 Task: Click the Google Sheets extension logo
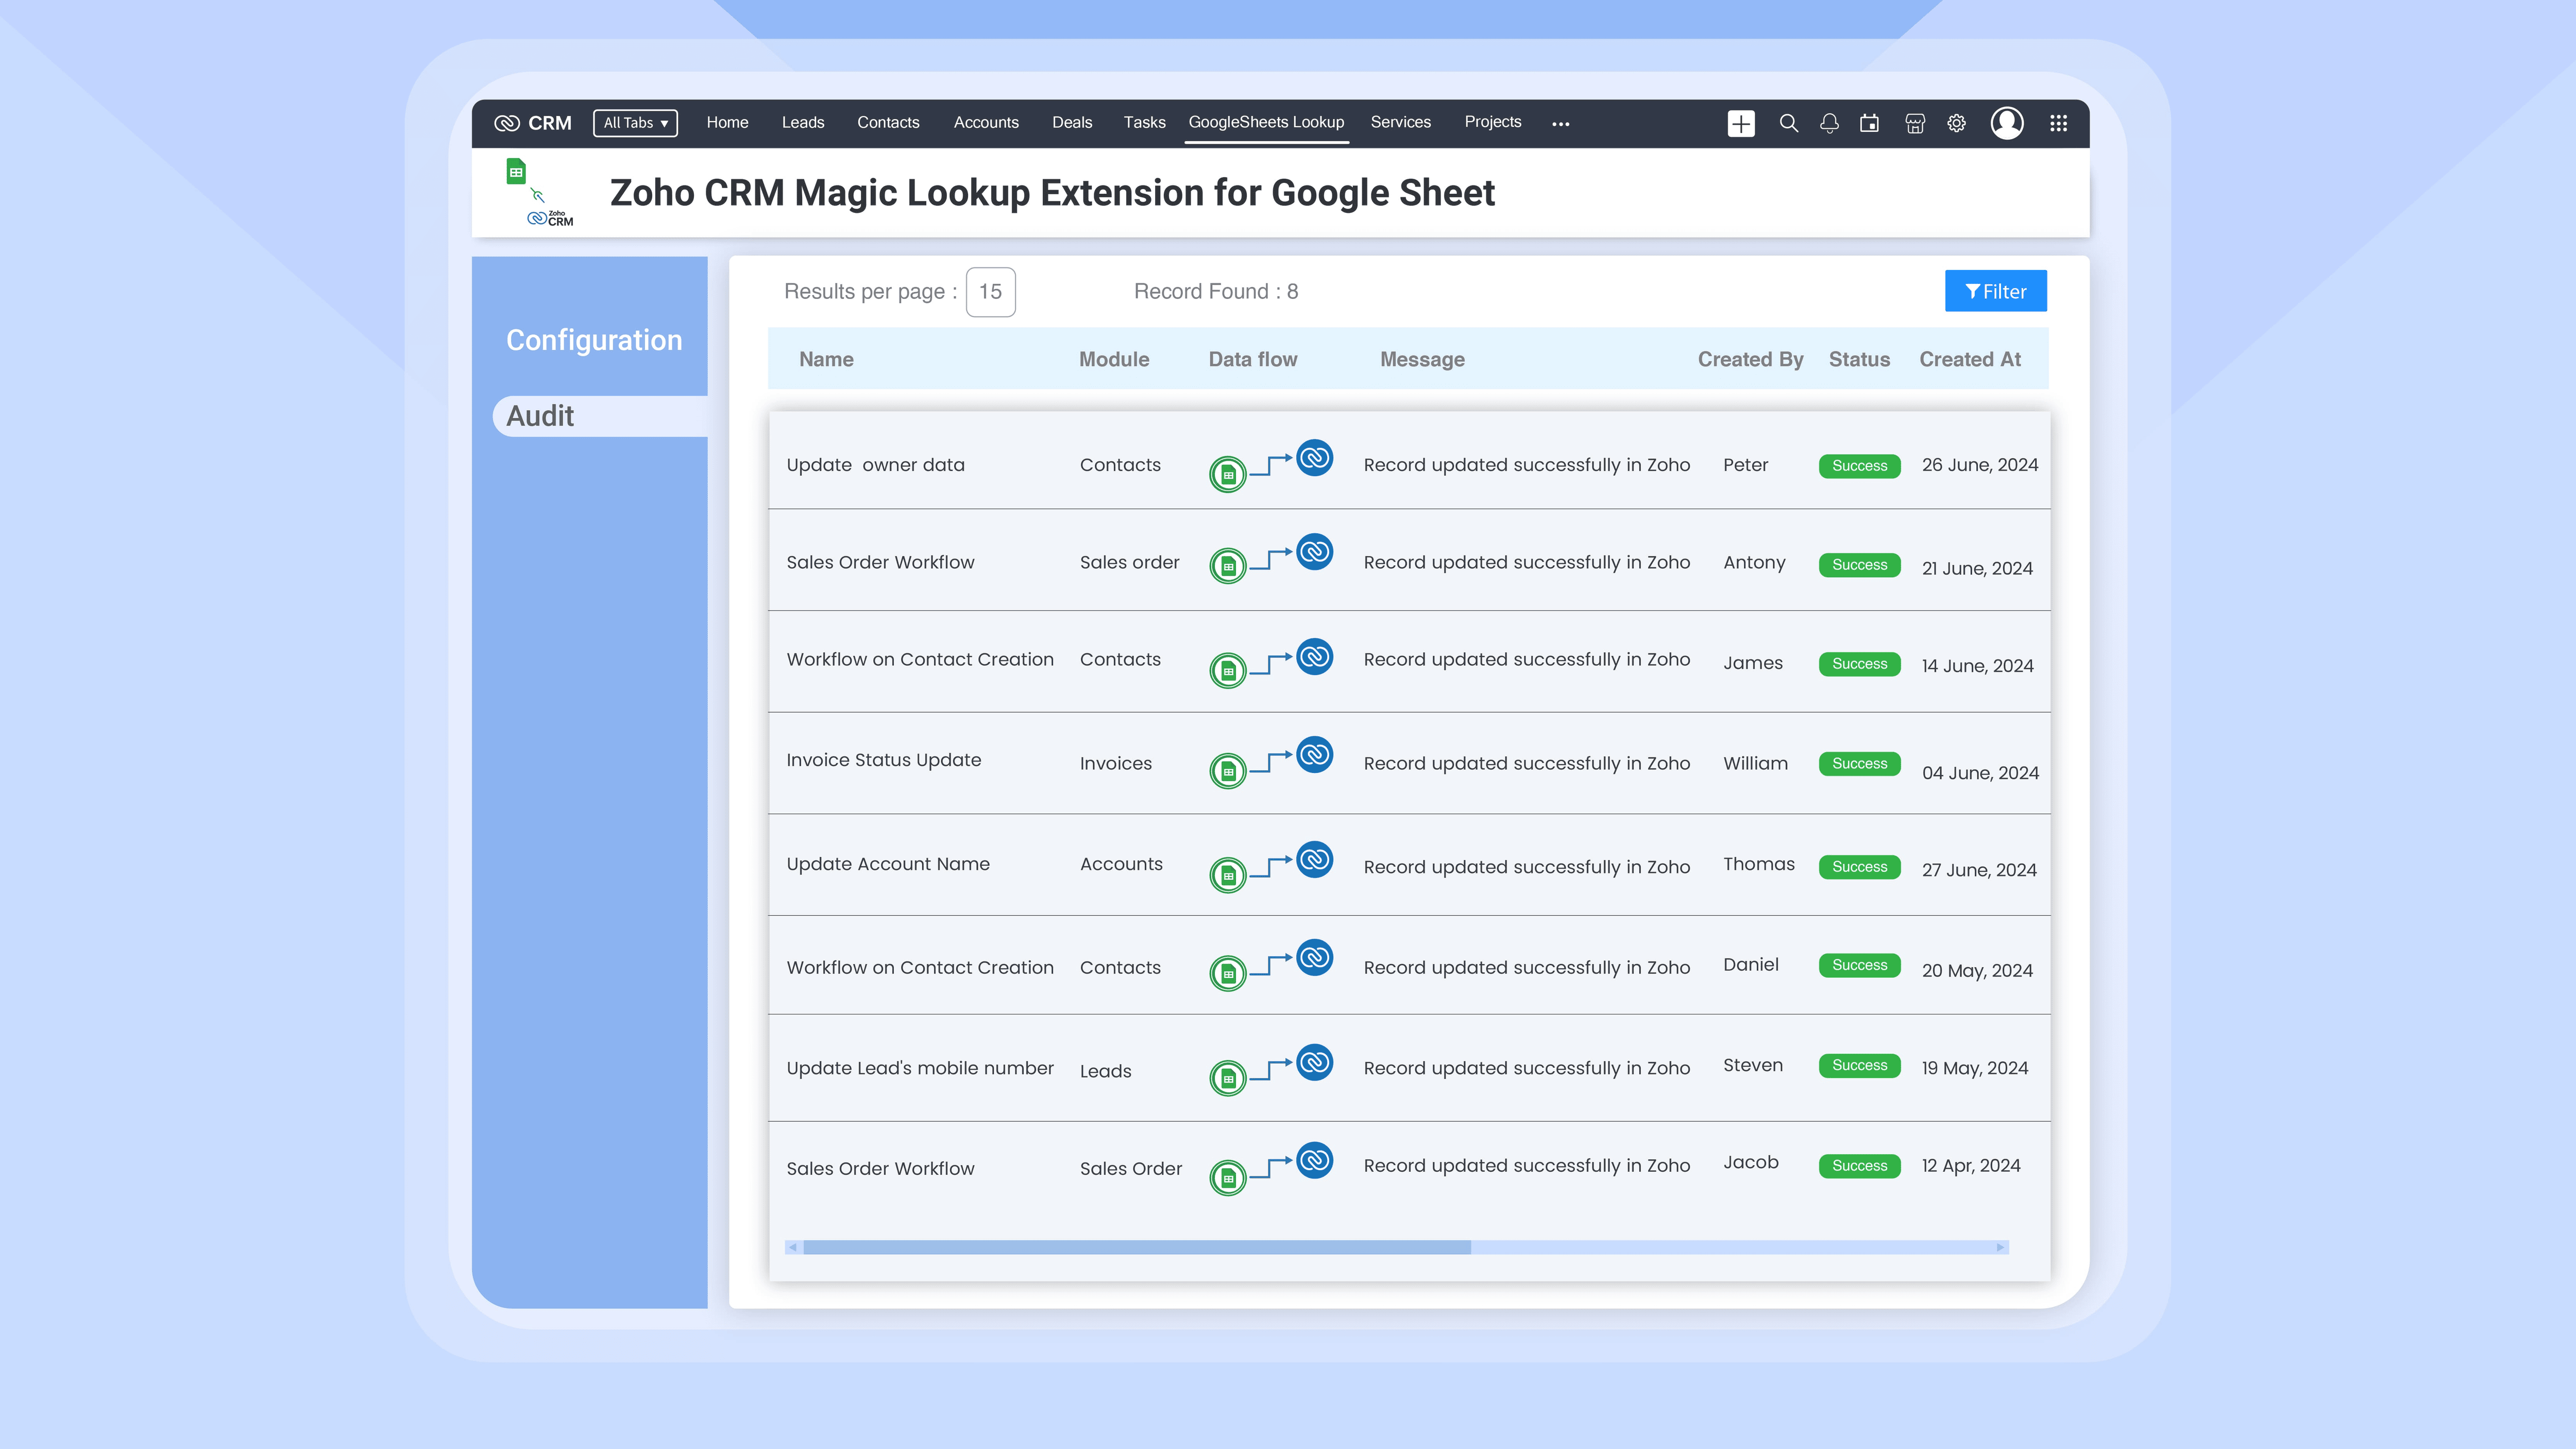click(540, 193)
